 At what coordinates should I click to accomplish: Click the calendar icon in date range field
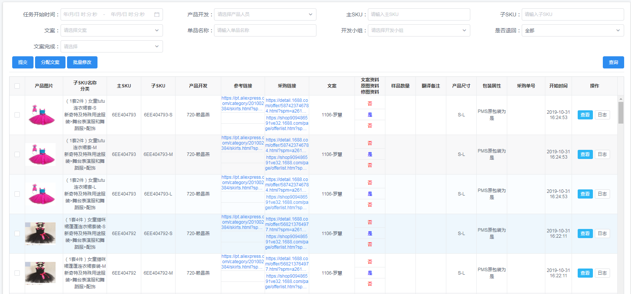click(x=157, y=14)
